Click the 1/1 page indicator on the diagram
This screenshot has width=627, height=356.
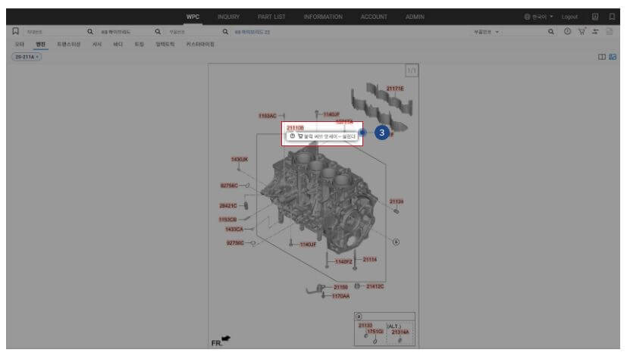[412, 70]
